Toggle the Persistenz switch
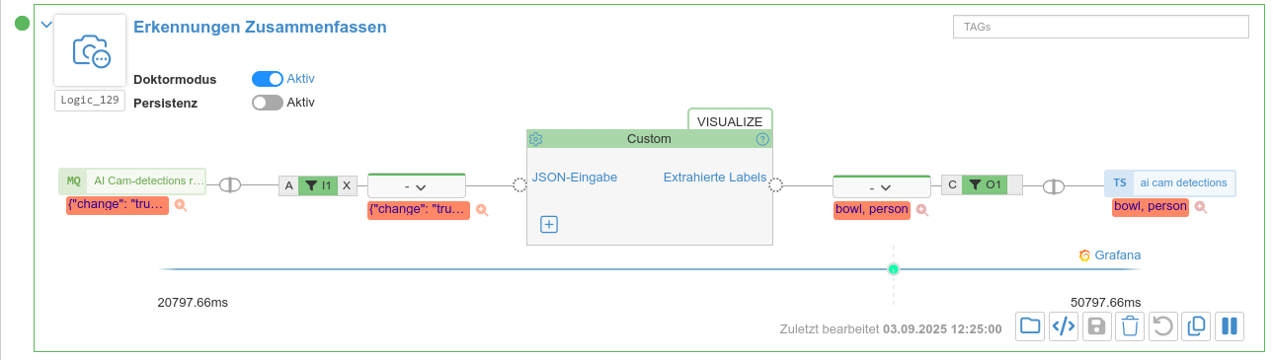 tap(268, 102)
